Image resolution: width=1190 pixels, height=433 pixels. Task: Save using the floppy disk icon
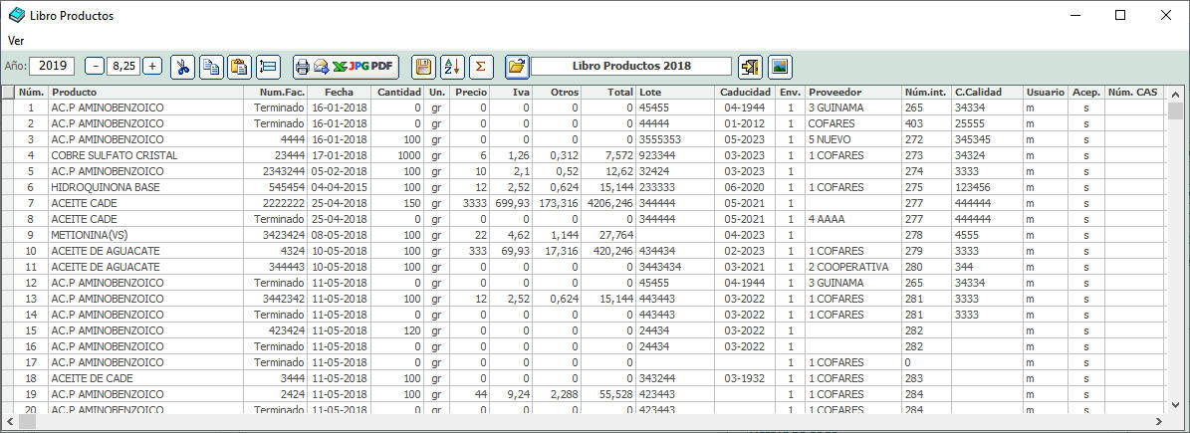tap(423, 67)
